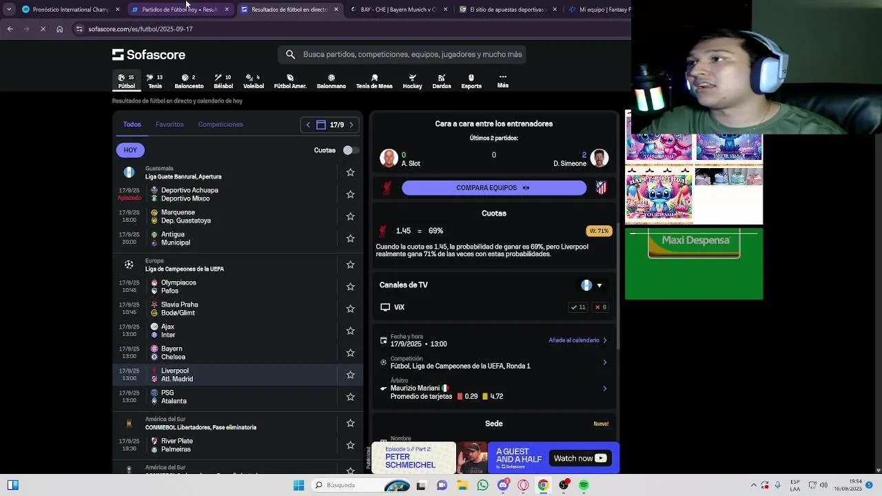882x496 pixels.
Task: Select the Competiciones tab
Action: (220, 125)
